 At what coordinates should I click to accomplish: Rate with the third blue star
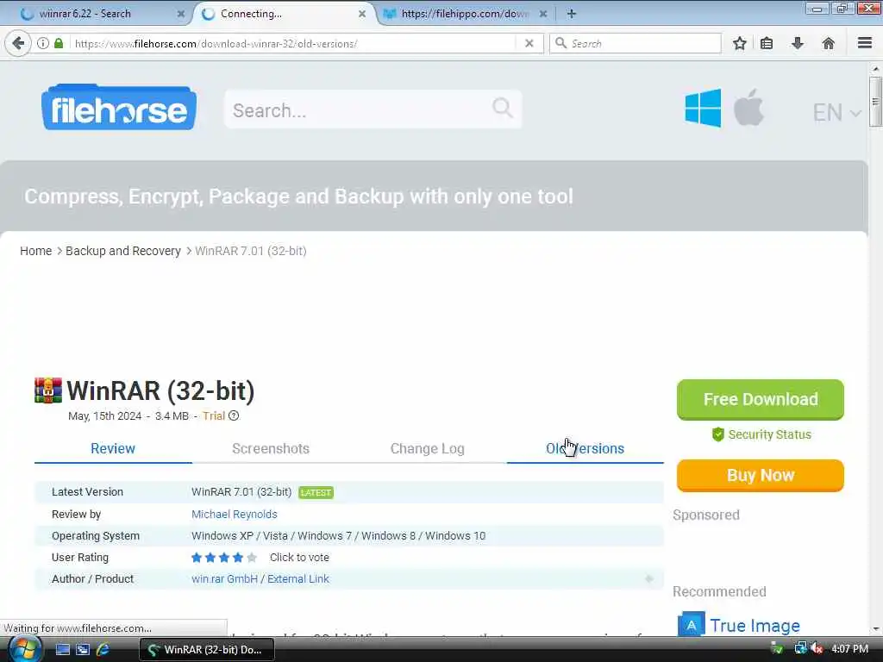coord(224,558)
